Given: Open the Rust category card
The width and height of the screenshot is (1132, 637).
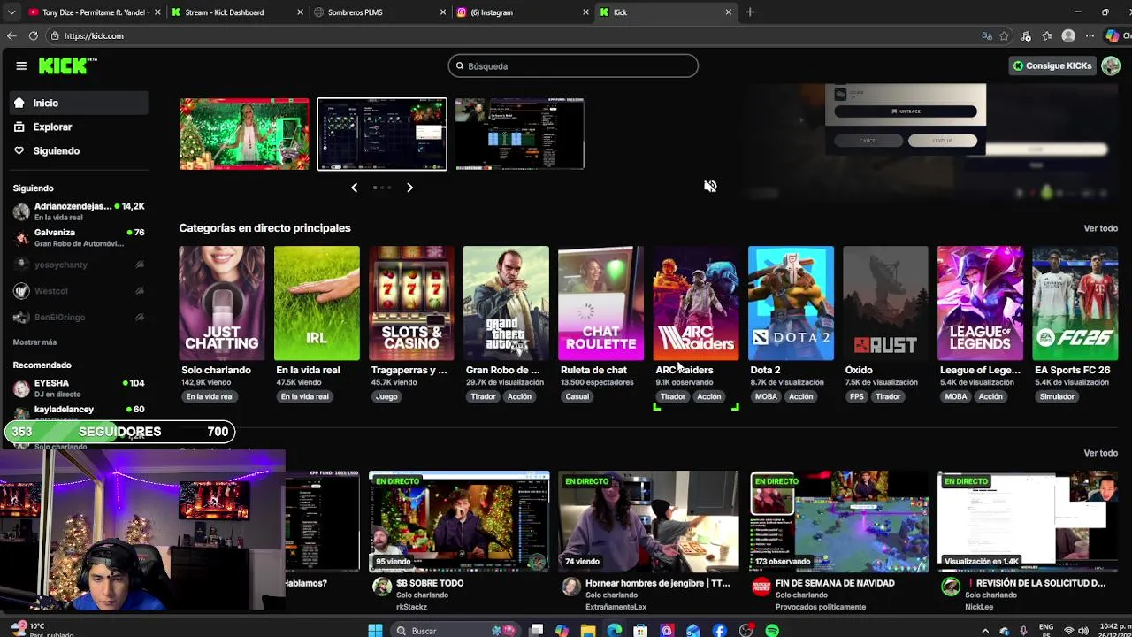Looking at the screenshot, I should (x=885, y=303).
